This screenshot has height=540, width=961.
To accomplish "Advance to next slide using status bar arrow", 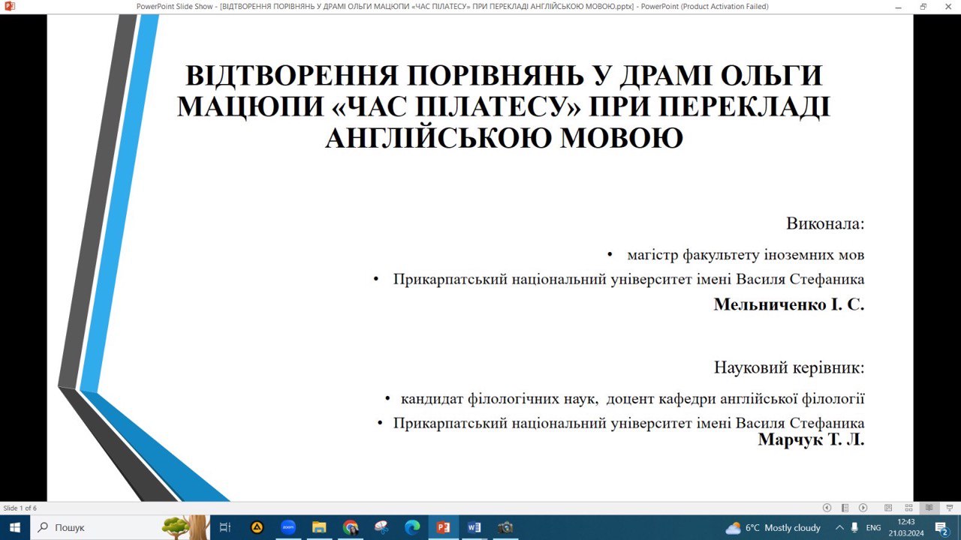I will (x=863, y=508).
